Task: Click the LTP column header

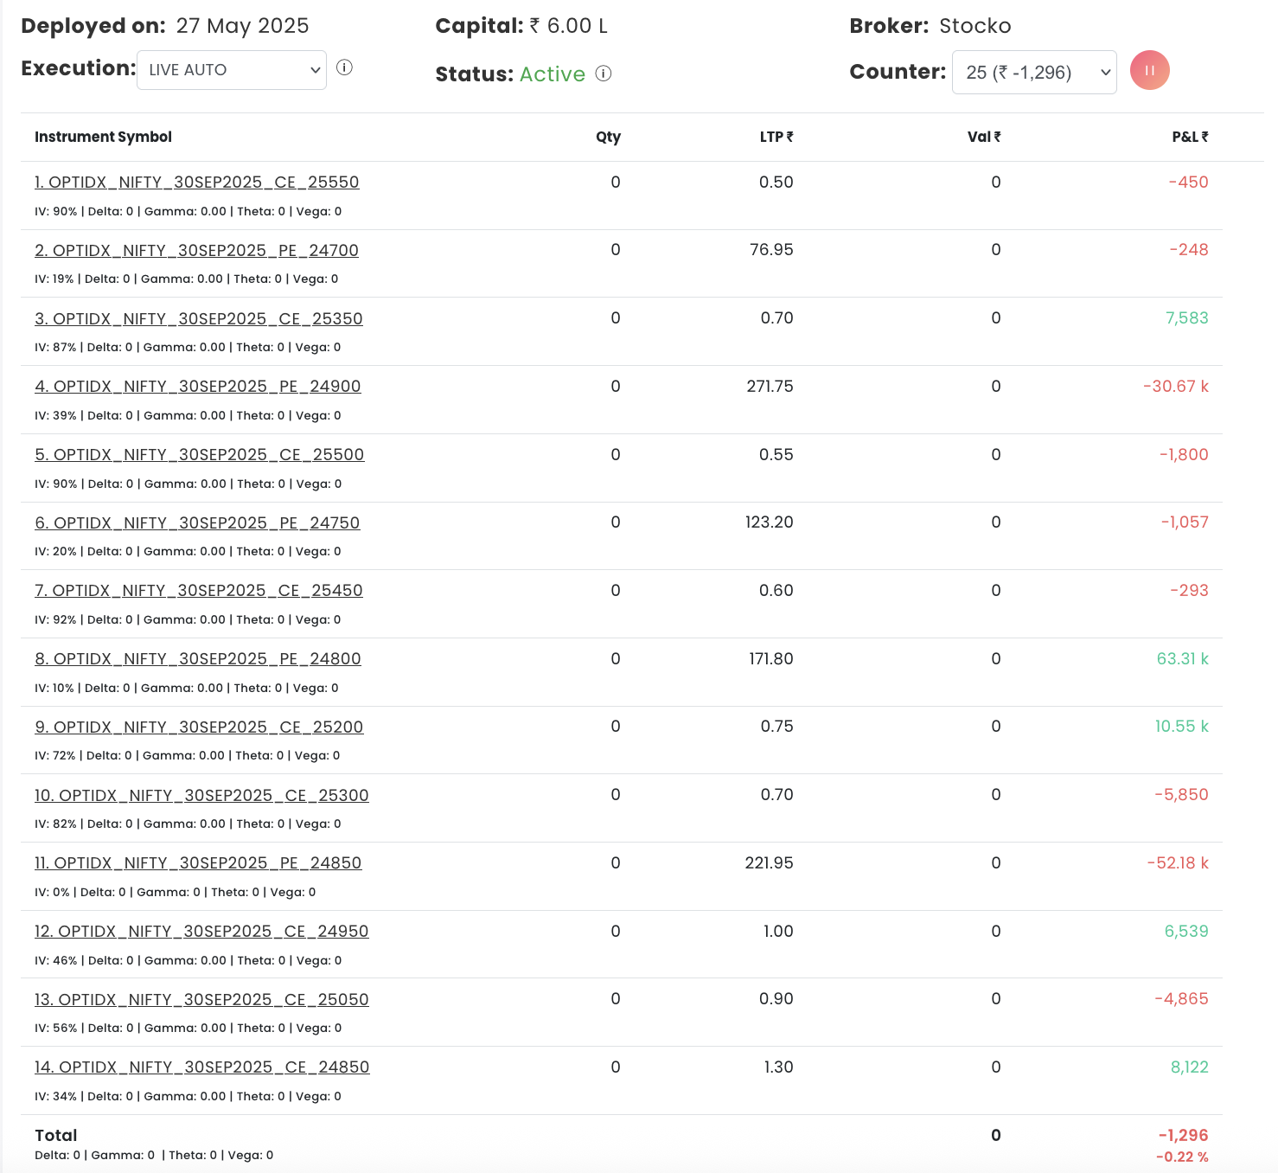Action: (776, 137)
